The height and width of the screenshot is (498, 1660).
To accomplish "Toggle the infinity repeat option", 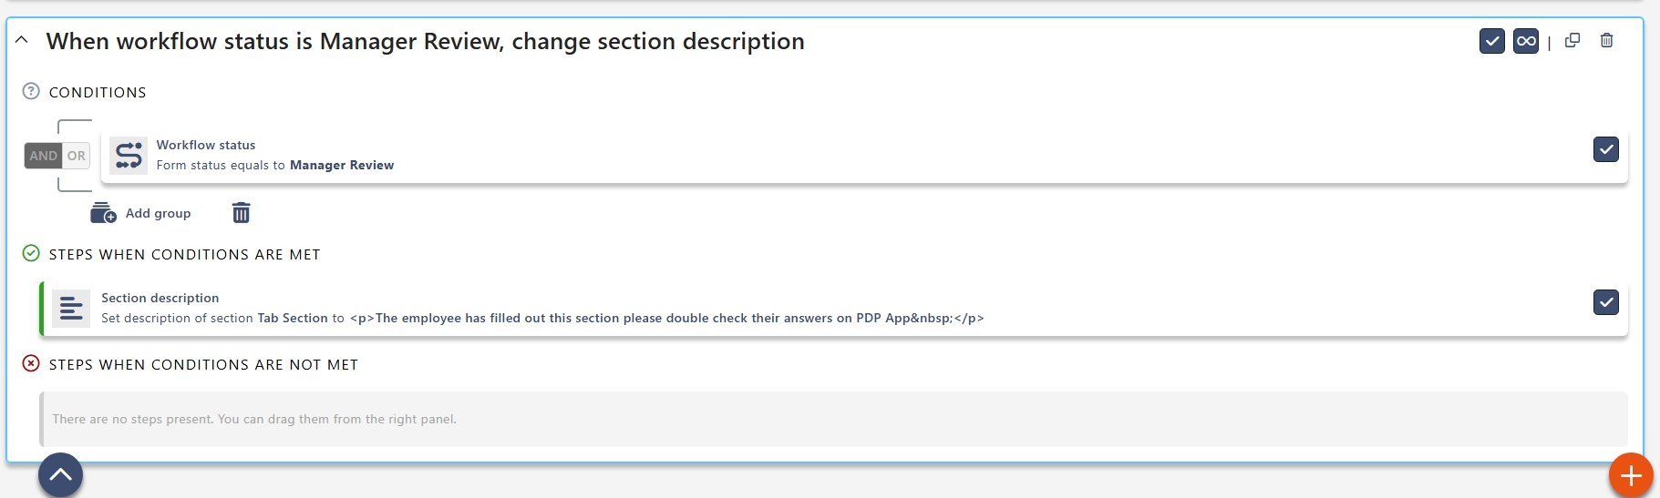I will point(1525,41).
